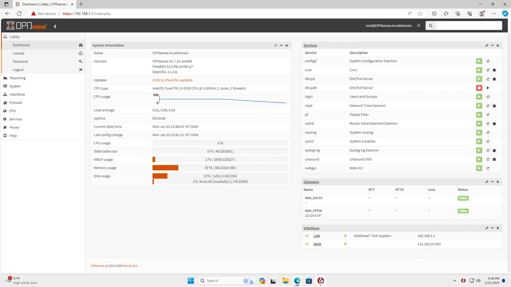Restart the webgui service
The width and height of the screenshot is (511, 287).
pyautogui.click(x=488, y=168)
